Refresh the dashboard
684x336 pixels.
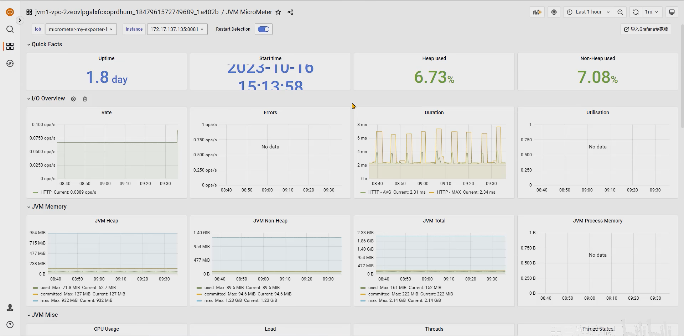[x=636, y=12]
